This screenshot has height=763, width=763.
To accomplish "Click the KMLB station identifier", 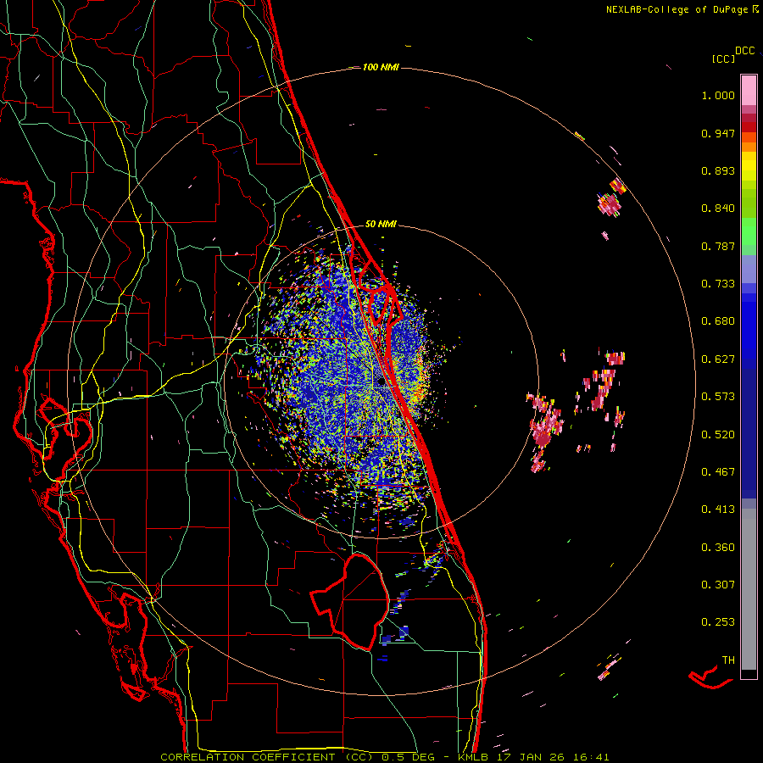I will (x=475, y=757).
